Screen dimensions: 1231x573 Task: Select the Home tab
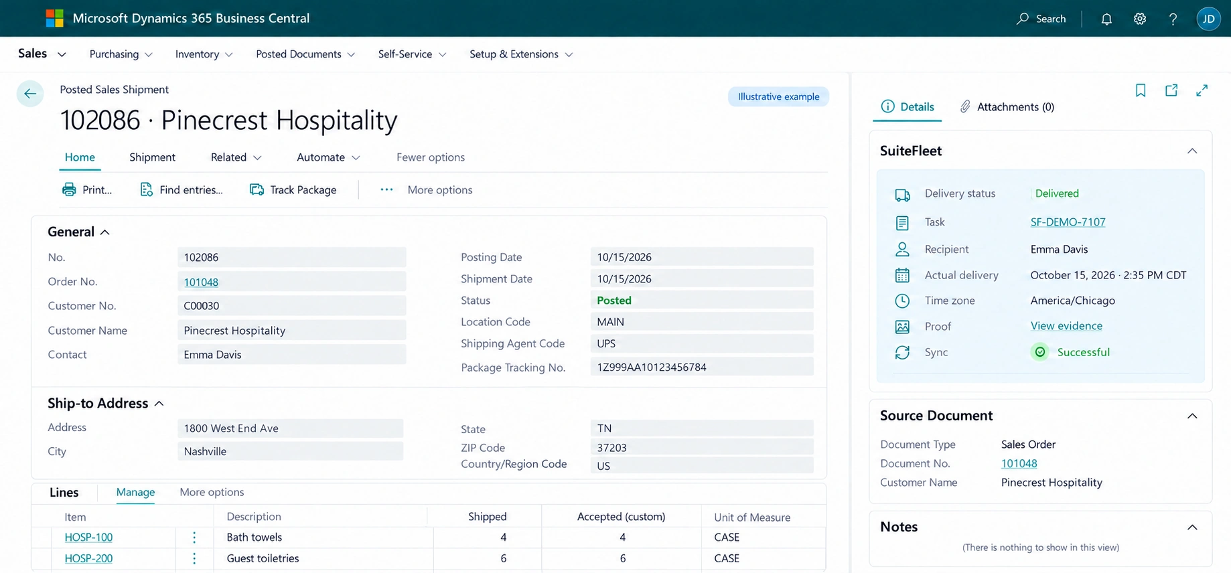pyautogui.click(x=80, y=157)
